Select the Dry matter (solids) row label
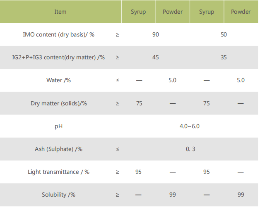This screenshot has height=207, width=260. click(x=59, y=103)
